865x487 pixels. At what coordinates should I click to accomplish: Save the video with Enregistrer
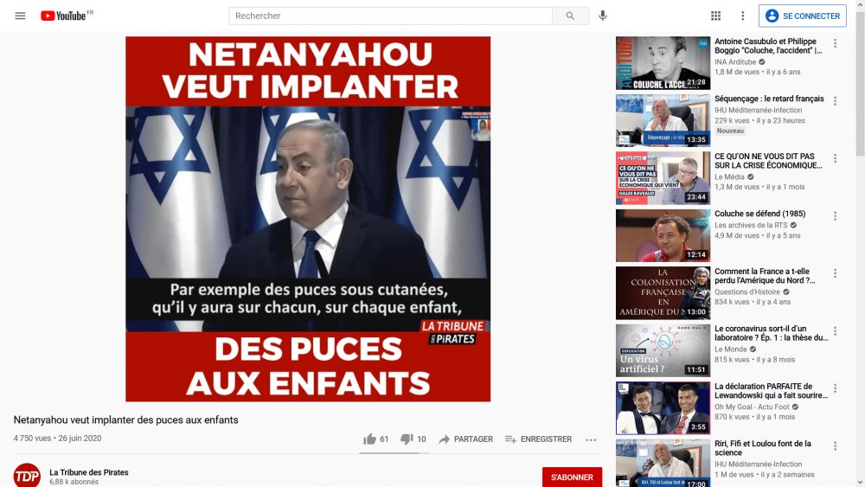pyautogui.click(x=538, y=439)
